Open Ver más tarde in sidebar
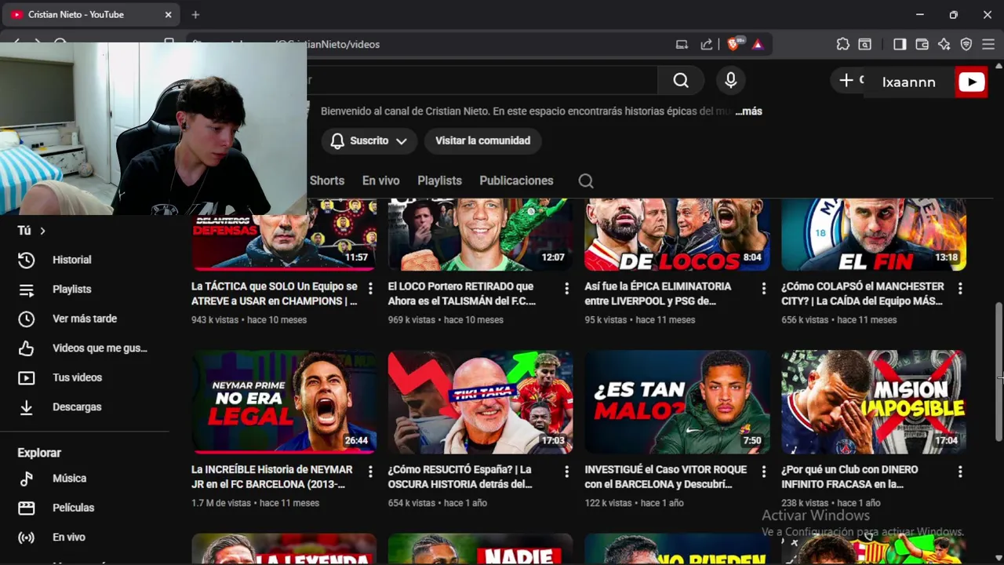 click(85, 319)
